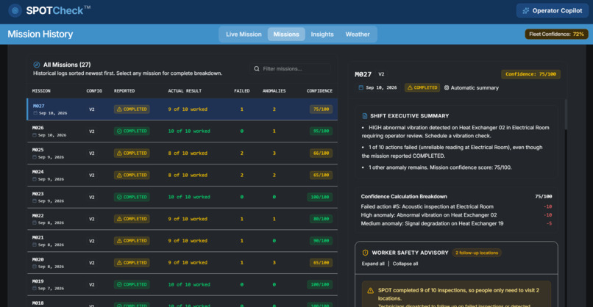This screenshot has height=307, width=593.
Task: Click the ACTUAL RESULT column header
Action: point(185,91)
